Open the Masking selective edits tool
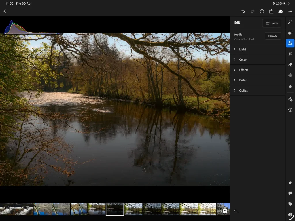295x221 pixels. point(290,75)
